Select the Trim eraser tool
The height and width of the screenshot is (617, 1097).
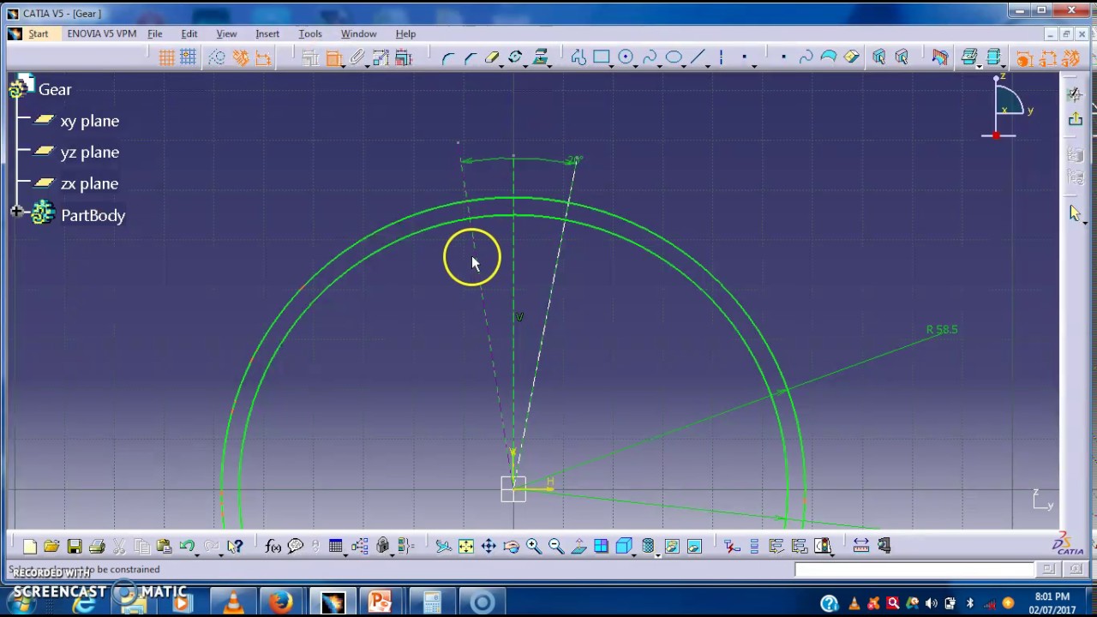coord(492,57)
